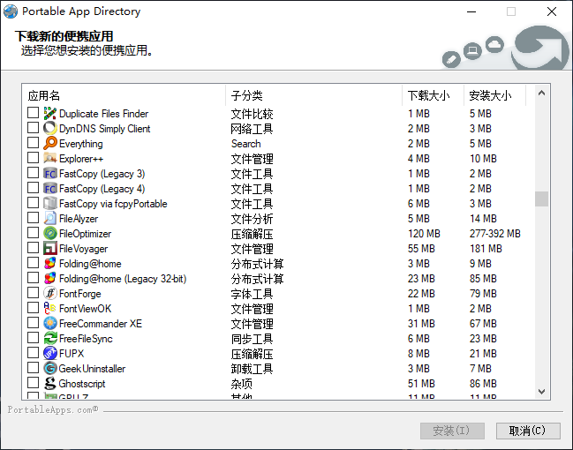Click the FileOptimizer green icon
The image size is (573, 450).
point(50,234)
